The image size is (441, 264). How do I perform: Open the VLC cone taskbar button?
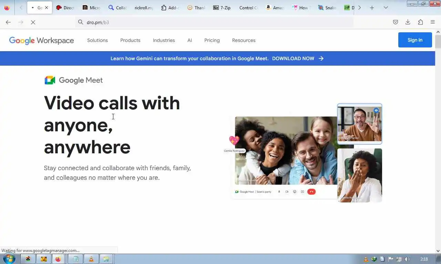91,259
